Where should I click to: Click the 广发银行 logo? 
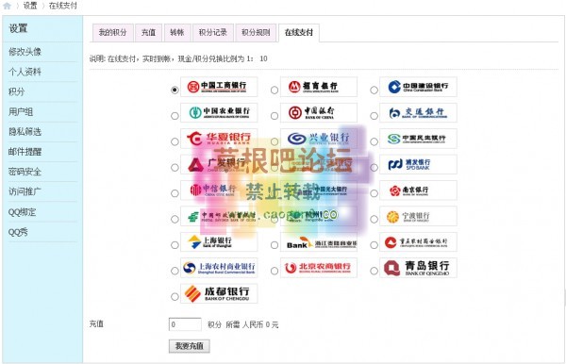pyautogui.click(x=219, y=164)
